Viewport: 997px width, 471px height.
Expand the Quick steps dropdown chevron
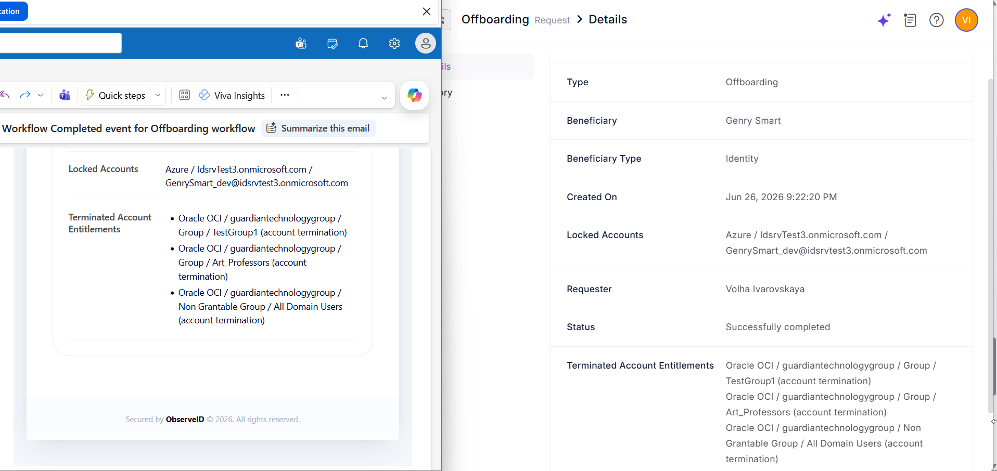coord(158,95)
